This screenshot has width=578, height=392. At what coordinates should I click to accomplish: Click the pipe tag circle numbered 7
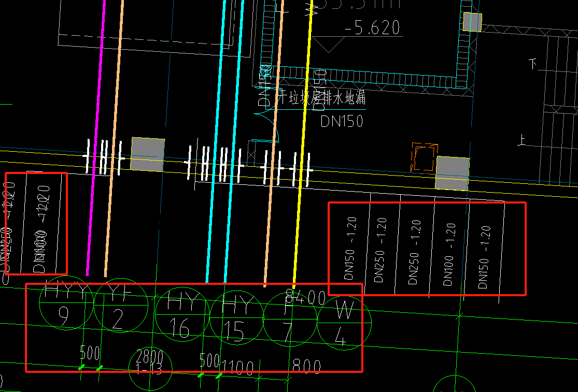[290, 320]
